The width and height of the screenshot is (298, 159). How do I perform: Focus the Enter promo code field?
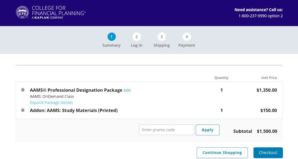(167, 130)
